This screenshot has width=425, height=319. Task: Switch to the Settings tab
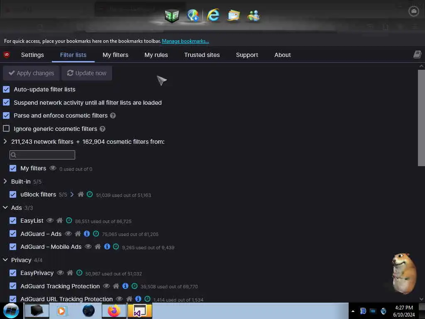(32, 55)
